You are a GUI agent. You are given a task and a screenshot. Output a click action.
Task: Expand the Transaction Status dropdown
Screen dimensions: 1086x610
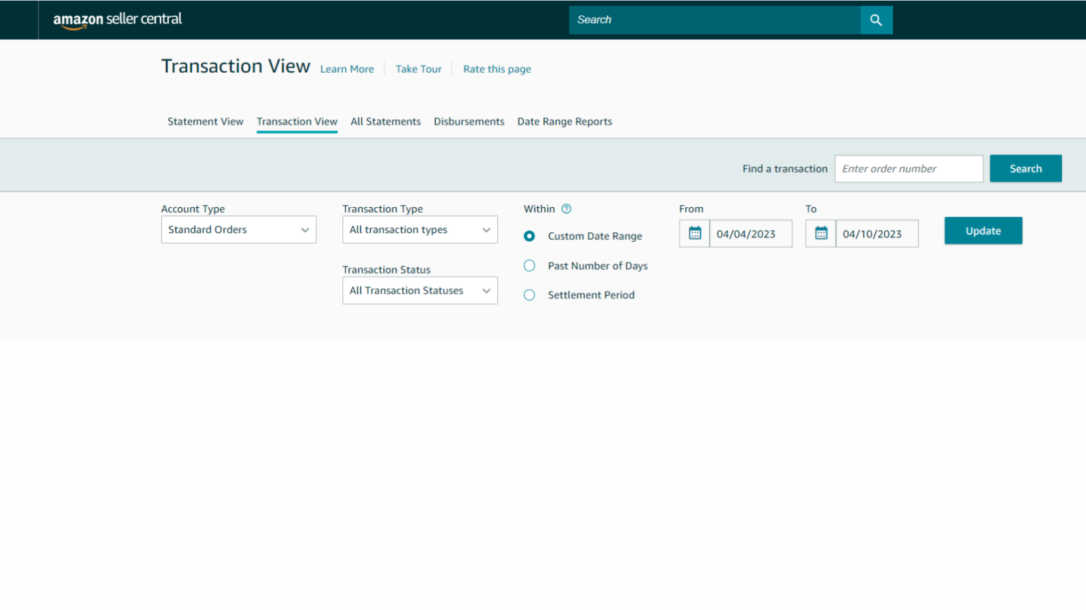coord(419,291)
